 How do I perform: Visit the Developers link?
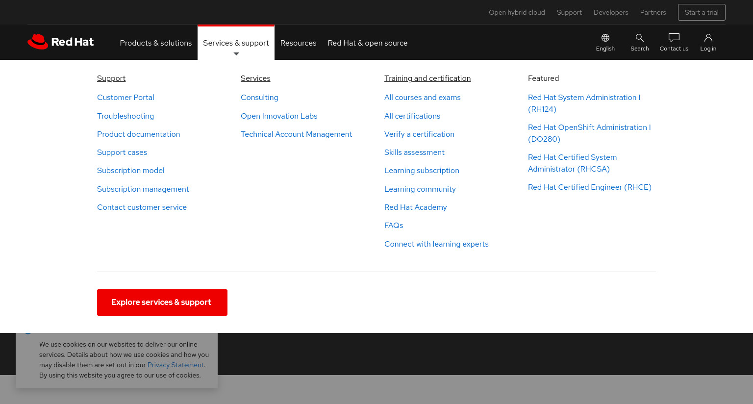(x=611, y=12)
